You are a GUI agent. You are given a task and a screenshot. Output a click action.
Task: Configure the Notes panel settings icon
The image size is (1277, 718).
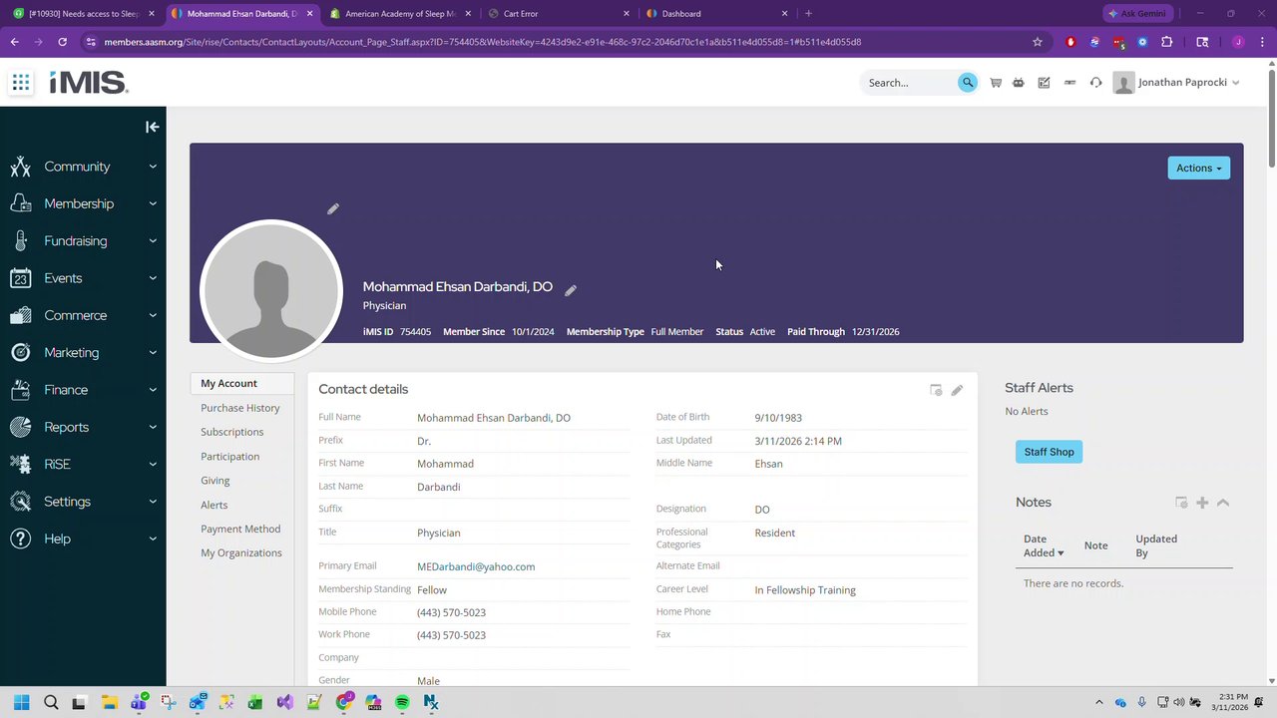point(1181,503)
